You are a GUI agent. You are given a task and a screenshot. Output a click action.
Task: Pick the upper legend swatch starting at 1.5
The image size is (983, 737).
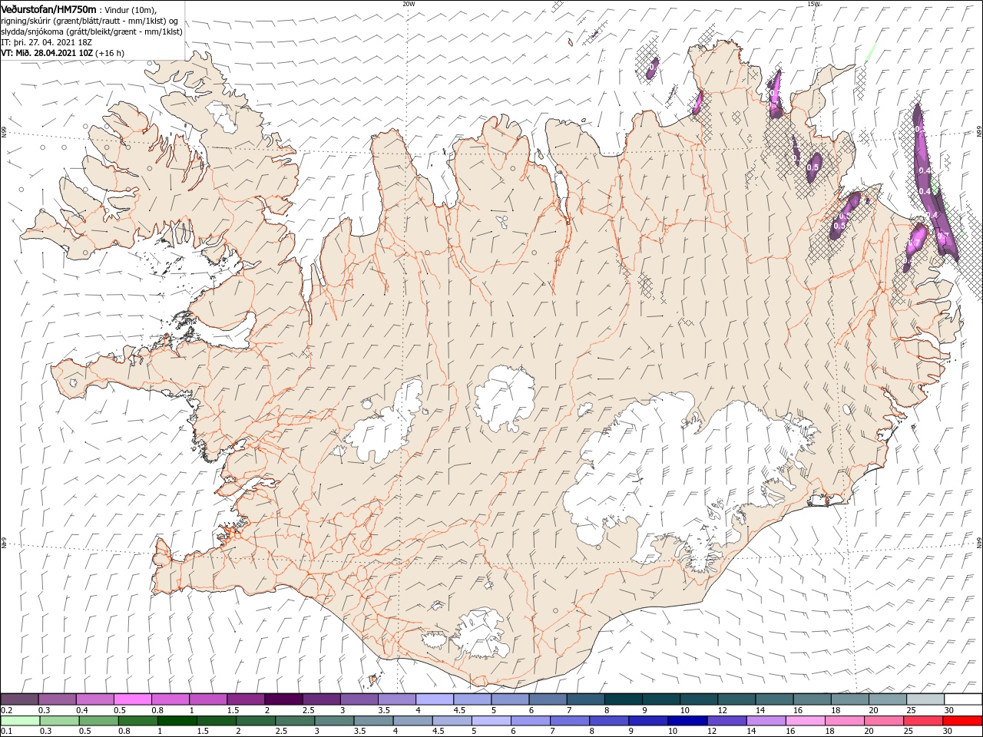(x=245, y=699)
